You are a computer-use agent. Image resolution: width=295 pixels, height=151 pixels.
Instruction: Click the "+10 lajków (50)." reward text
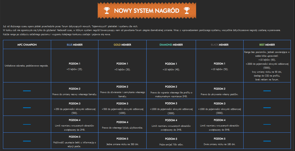pyautogui.click(x=220, y=69)
